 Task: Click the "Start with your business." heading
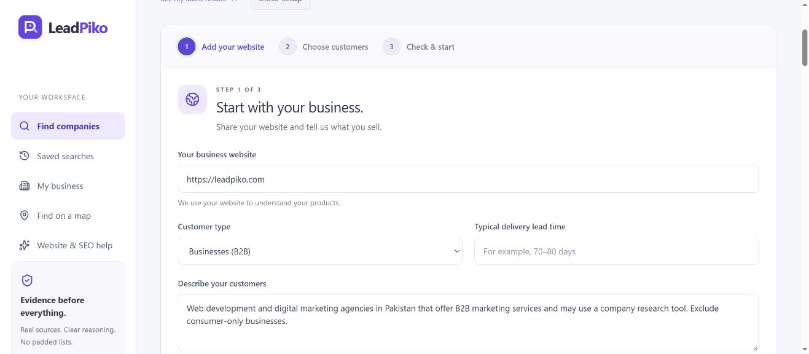290,108
